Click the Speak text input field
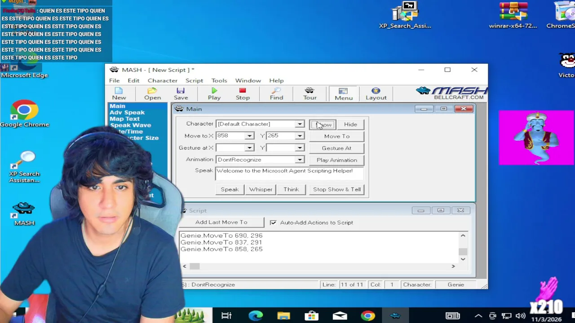Viewport: 575px width, 323px height. (x=289, y=173)
